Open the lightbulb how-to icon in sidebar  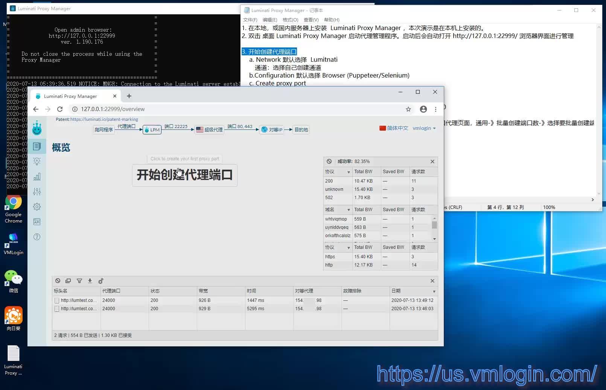point(37,161)
